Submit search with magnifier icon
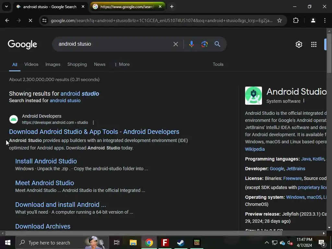332x249 pixels. point(217,44)
